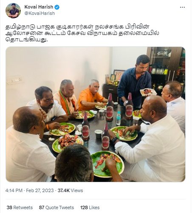Click the 4:14 PM timestamp

14,190
